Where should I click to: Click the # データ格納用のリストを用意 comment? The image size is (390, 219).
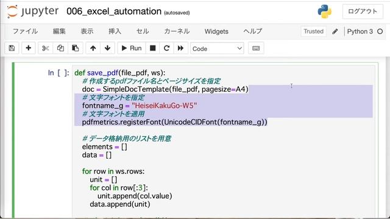(x=127, y=138)
